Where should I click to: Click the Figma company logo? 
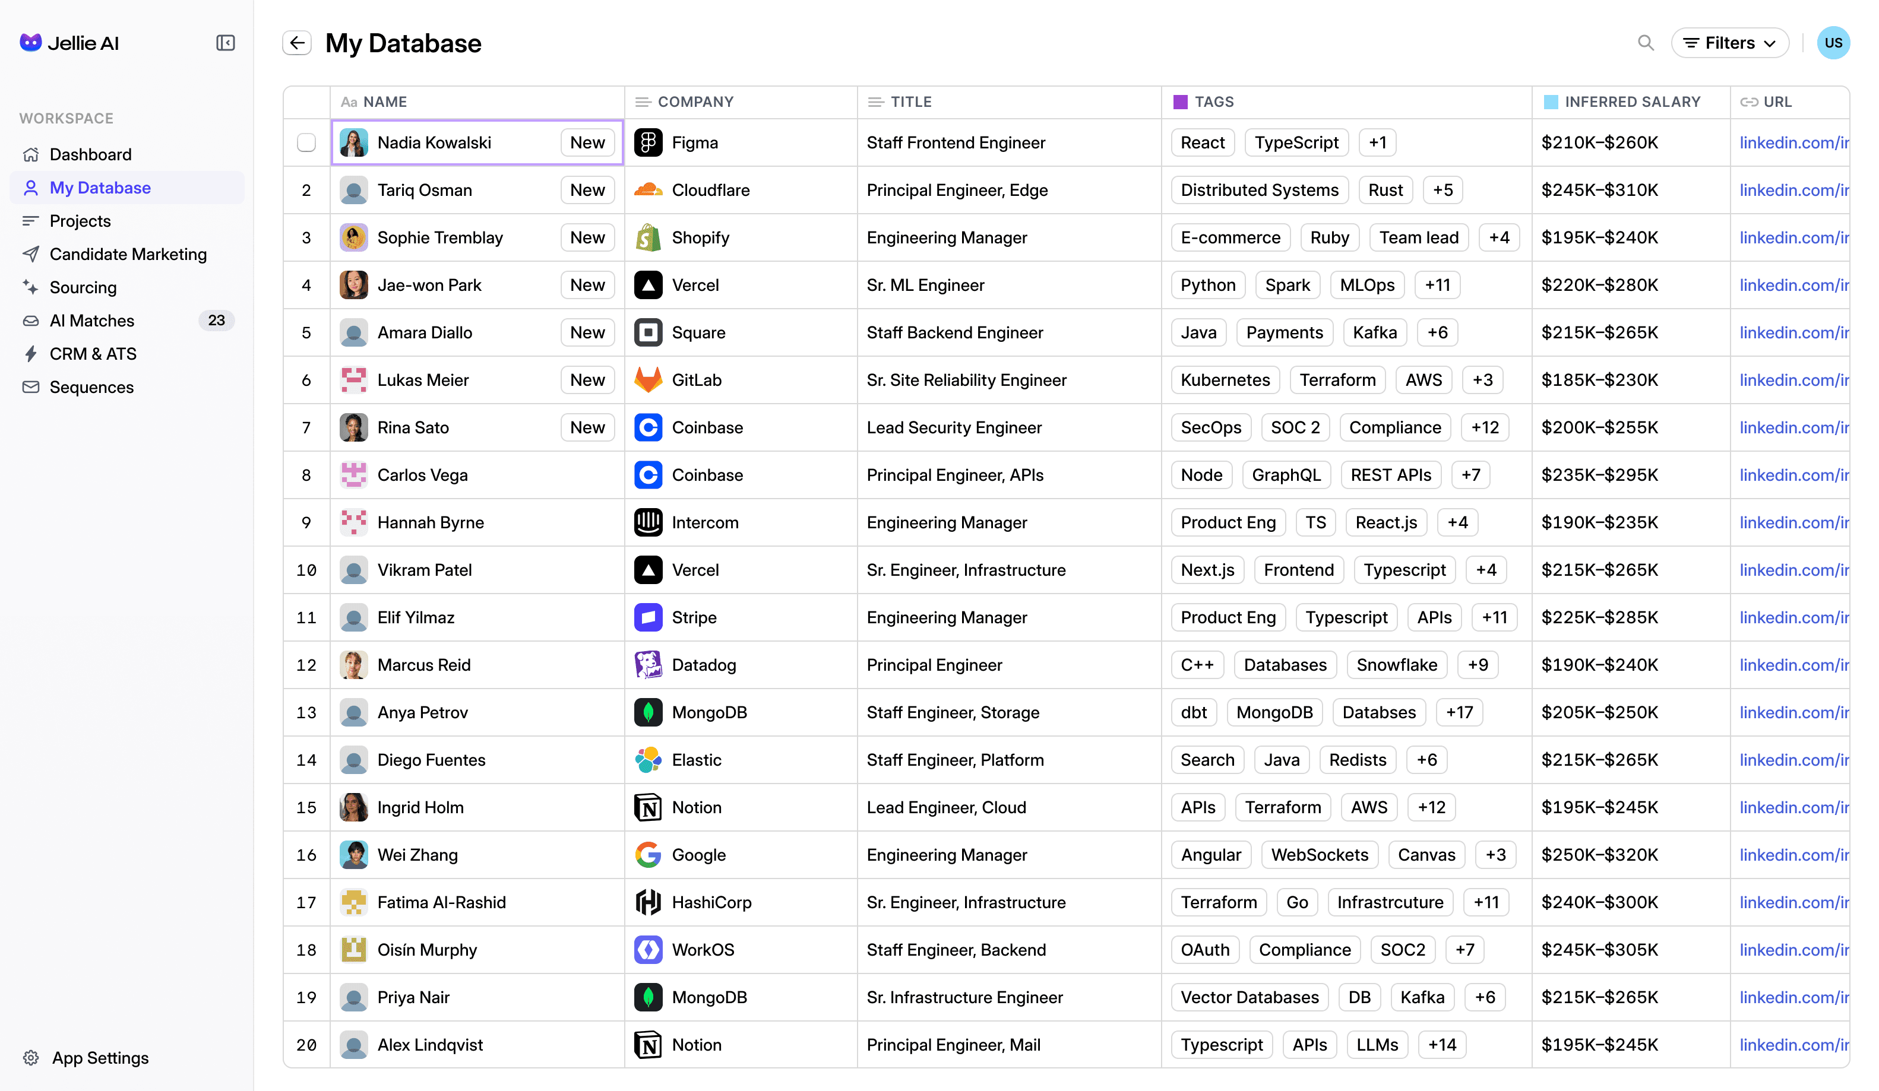(648, 142)
